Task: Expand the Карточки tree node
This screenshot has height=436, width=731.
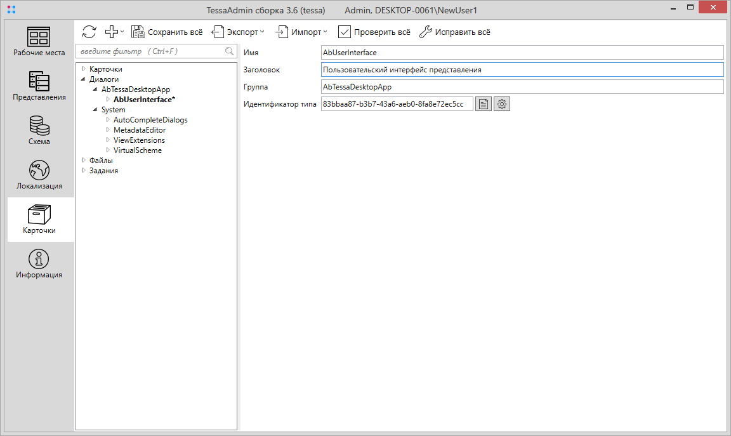Action: pyautogui.click(x=83, y=69)
